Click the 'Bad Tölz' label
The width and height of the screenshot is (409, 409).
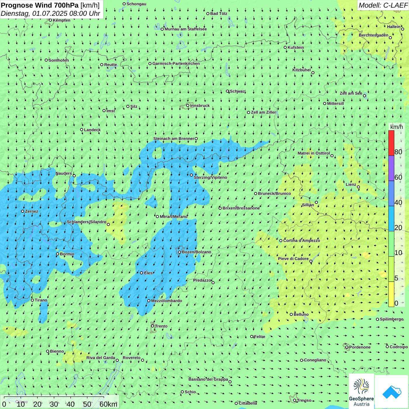coord(219,13)
